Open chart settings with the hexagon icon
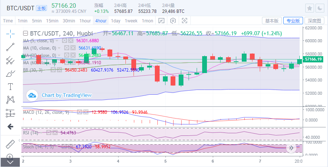328x167 pixels. pyautogui.click(x=173, y=21)
